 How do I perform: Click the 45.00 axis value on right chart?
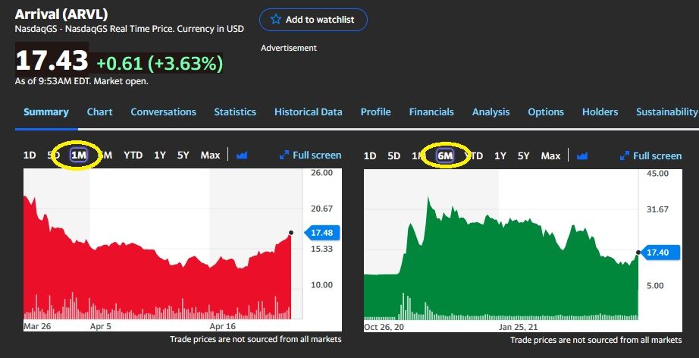tap(657, 173)
